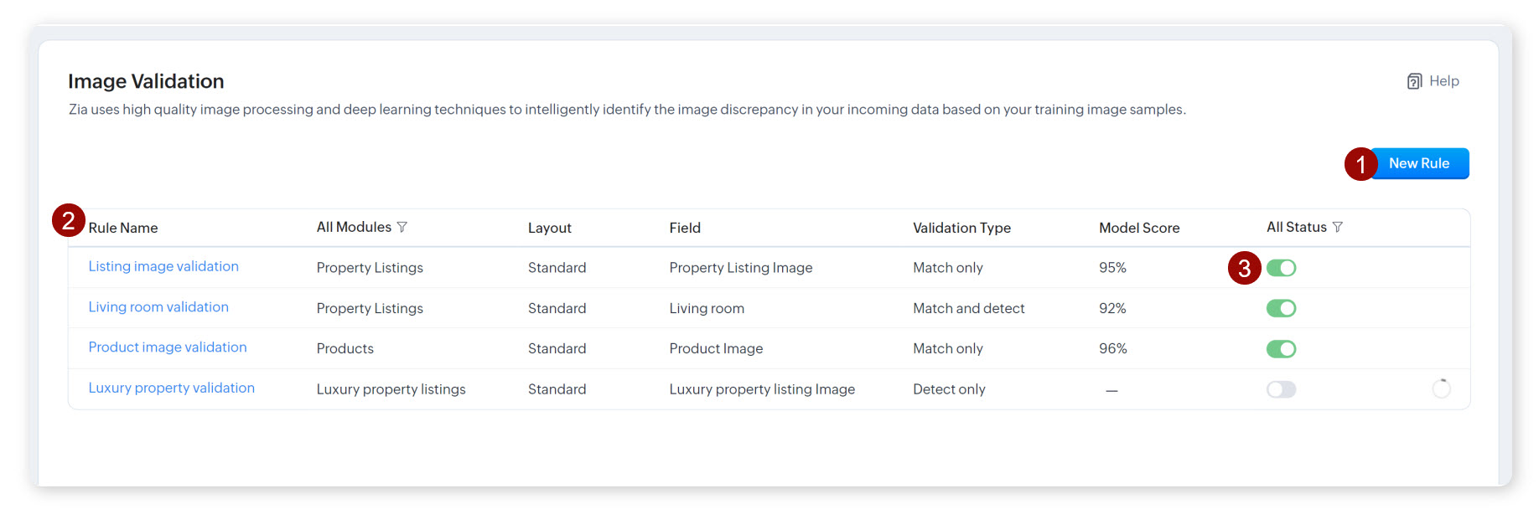Click the Help document icon
Image resolution: width=1539 pixels, height=509 pixels.
[x=1414, y=81]
